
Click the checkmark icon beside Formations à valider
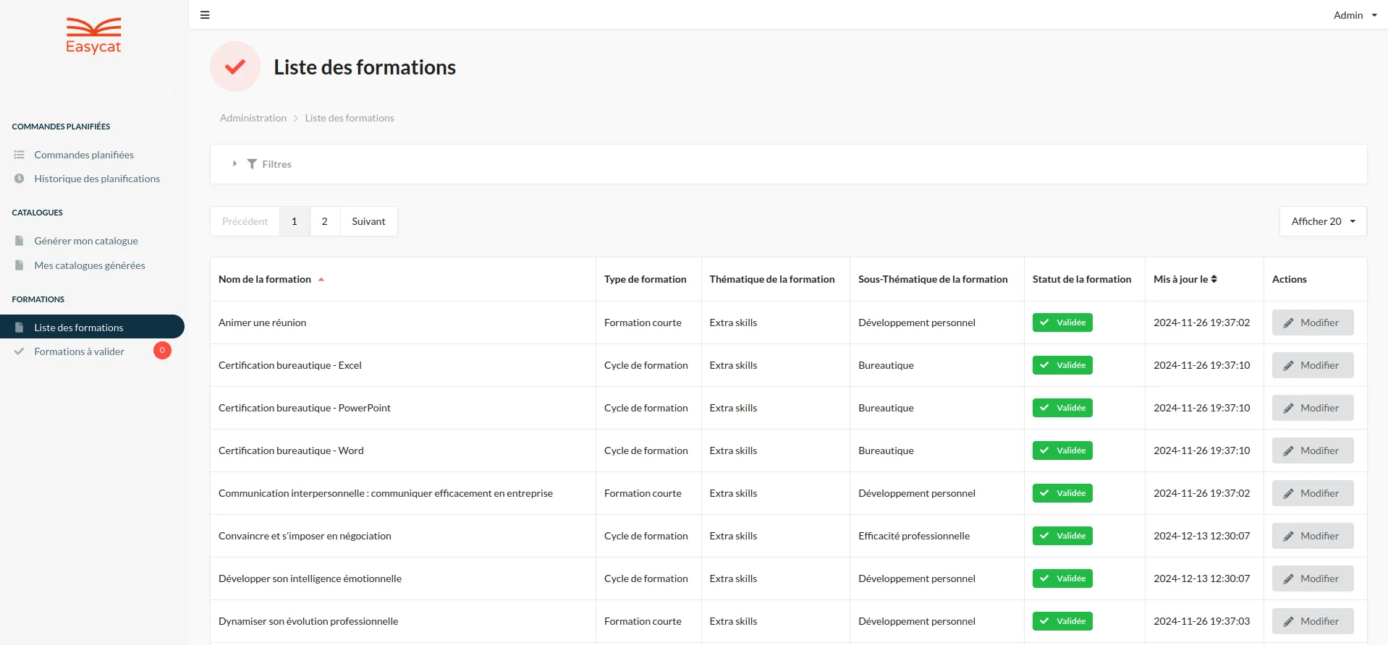20,351
